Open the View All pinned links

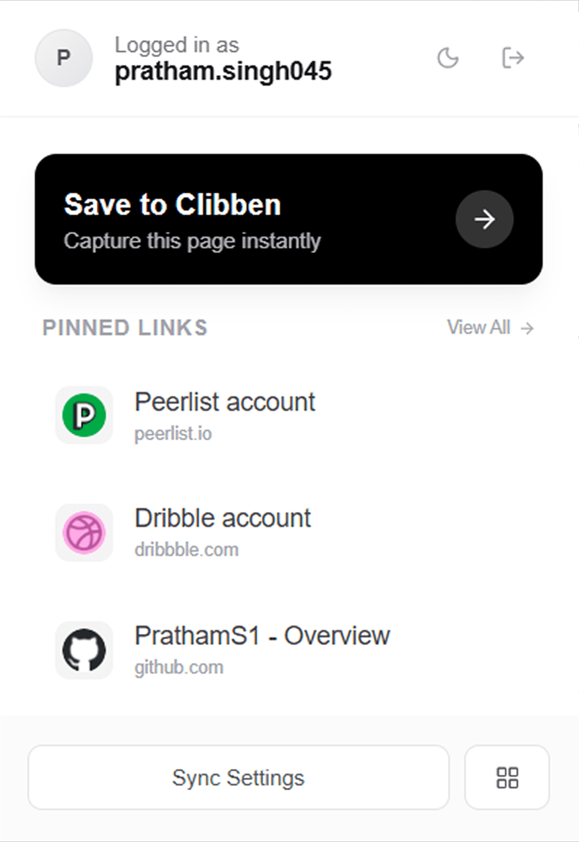coord(479,328)
